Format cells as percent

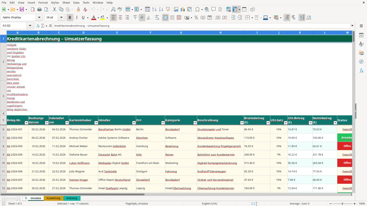point(196,18)
